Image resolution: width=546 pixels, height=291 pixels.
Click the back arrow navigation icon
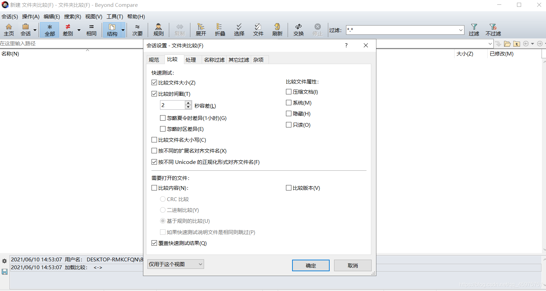click(526, 44)
